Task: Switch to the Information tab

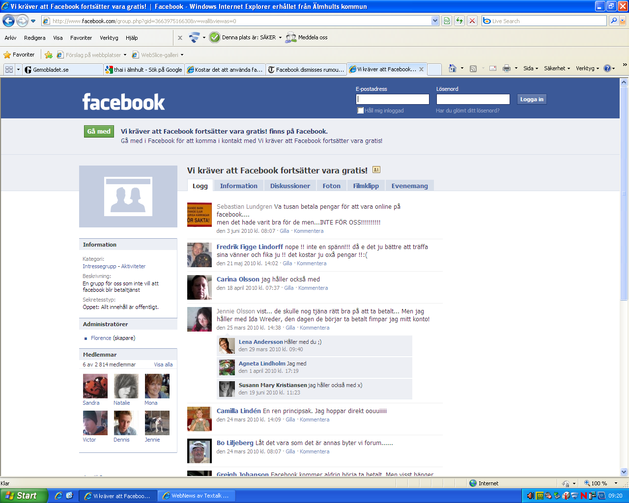Action: click(x=239, y=186)
